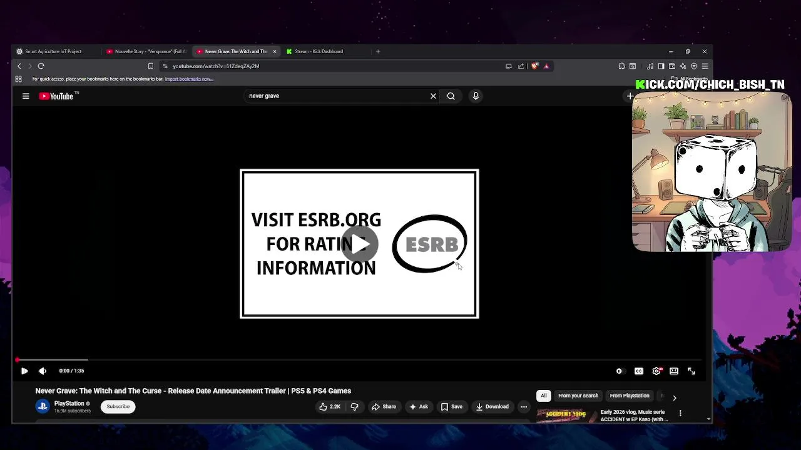Viewport: 801px width, 450px height.
Task: Open options for the 'Early 2026 vlog' video
Action: (x=680, y=413)
